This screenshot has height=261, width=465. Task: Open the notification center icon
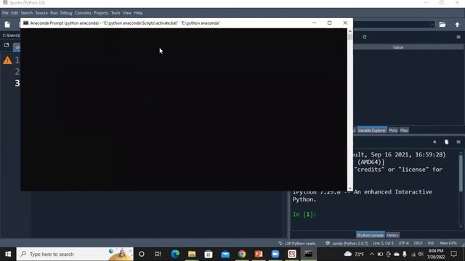[453, 254]
